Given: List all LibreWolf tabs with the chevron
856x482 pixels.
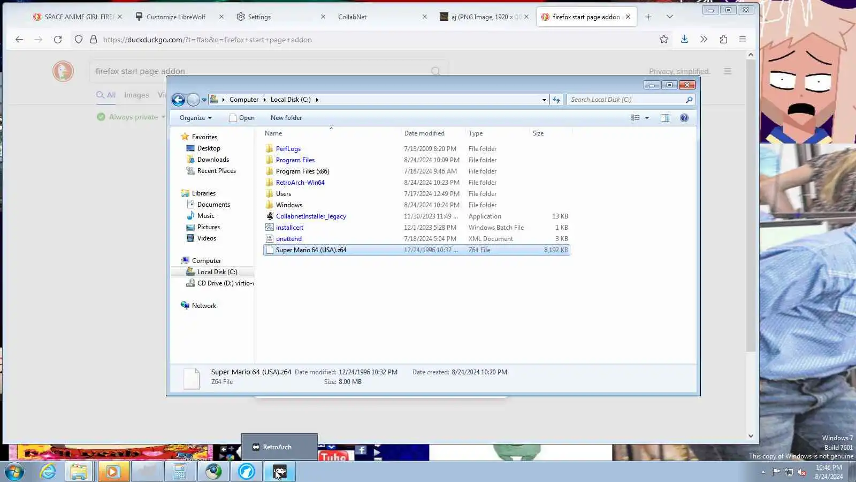Looking at the screenshot, I should click(669, 17).
